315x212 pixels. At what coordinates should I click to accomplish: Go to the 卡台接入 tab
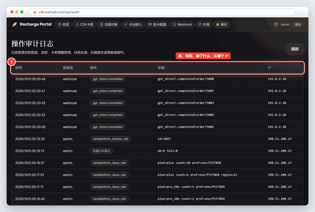[133, 25]
